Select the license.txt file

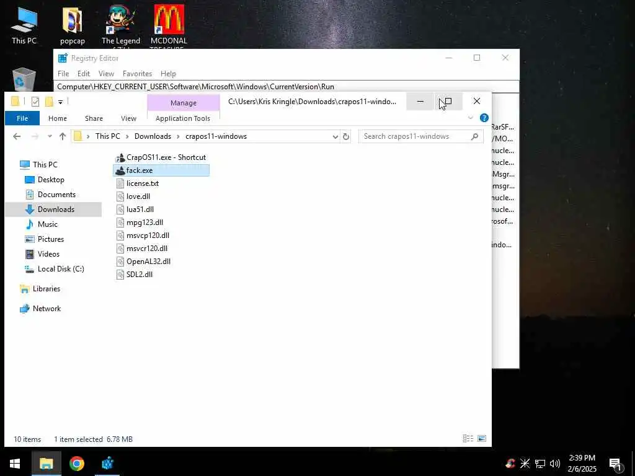(x=137, y=183)
